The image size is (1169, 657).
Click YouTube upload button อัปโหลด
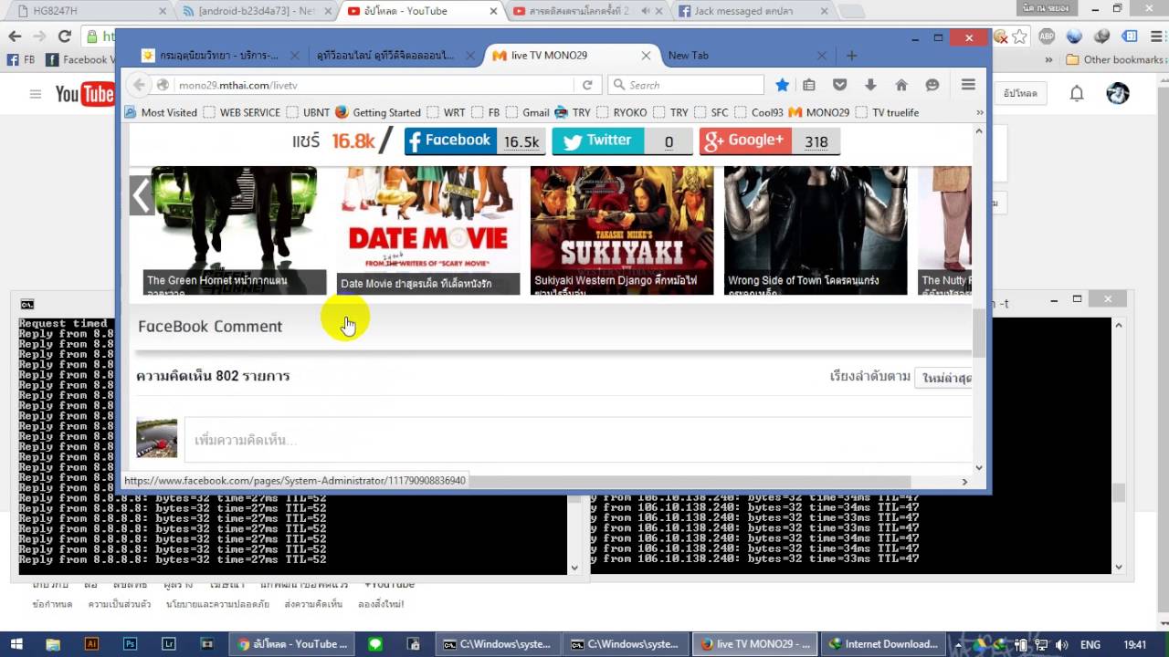click(1020, 94)
